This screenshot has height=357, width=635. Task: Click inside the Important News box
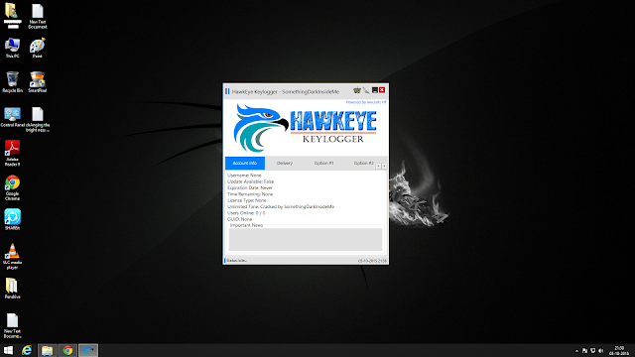306,239
